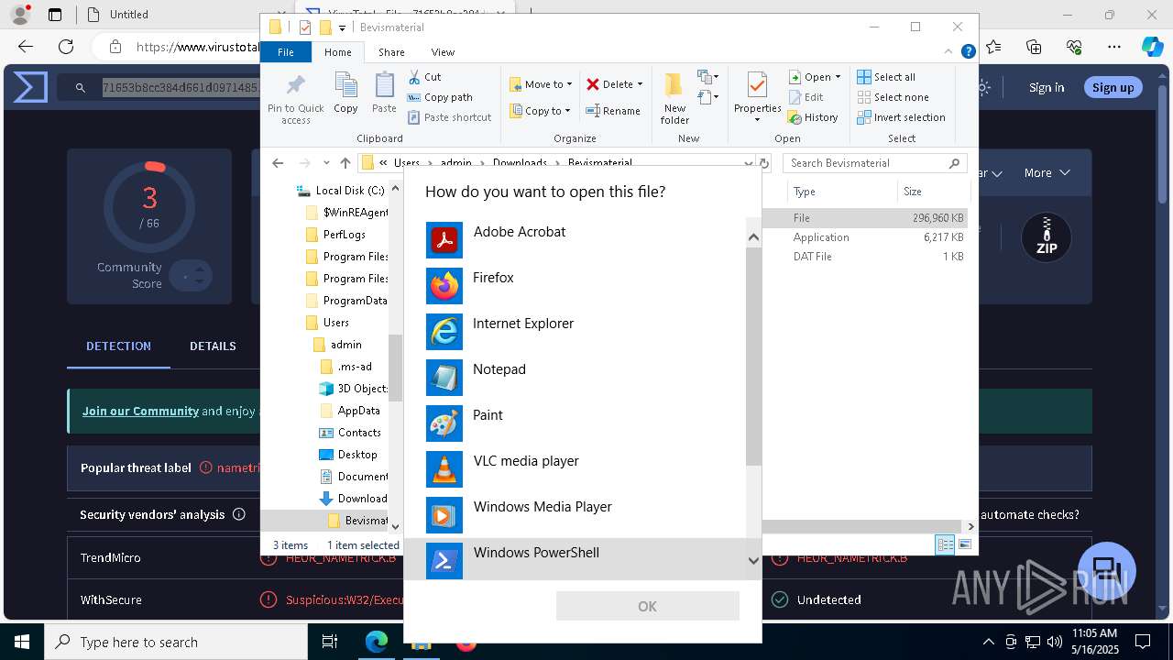
Task: Click VirusTotal Sign in link
Action: 1047,87
